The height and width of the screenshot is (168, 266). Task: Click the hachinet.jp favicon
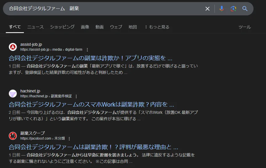(x=13, y=94)
